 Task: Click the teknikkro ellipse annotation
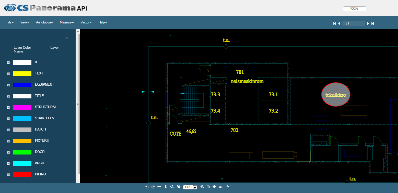(335, 95)
